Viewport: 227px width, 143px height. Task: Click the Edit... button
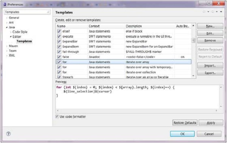pos(210,33)
